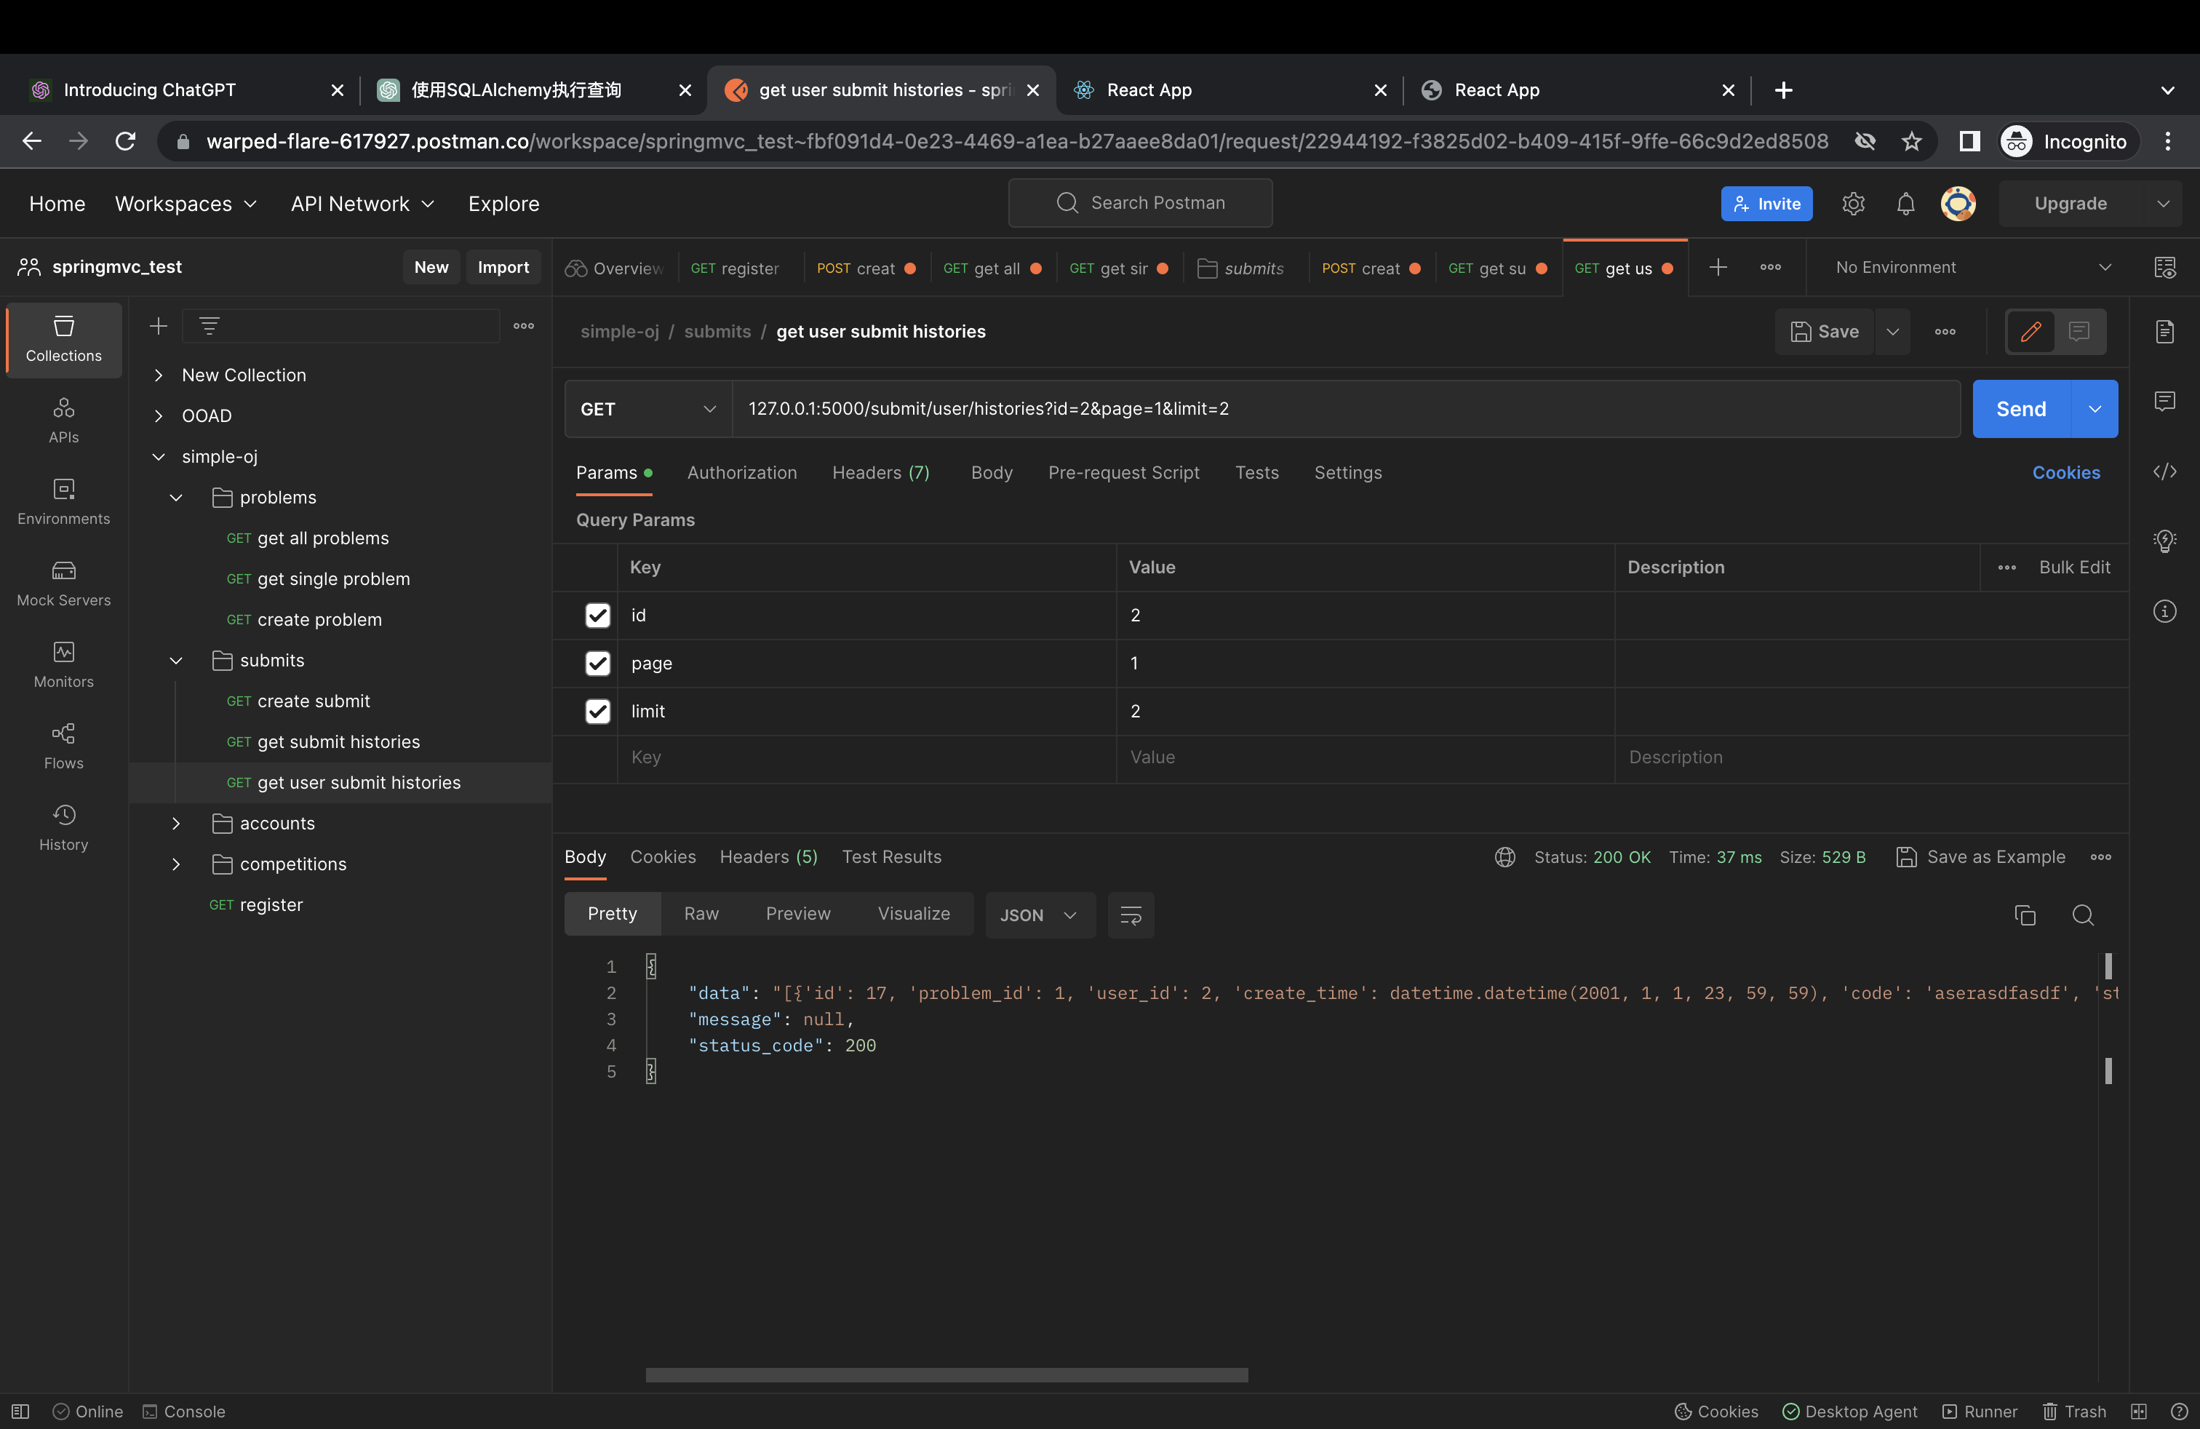2200x1429 pixels.
Task: Switch to the Authorization tab
Action: click(x=741, y=472)
